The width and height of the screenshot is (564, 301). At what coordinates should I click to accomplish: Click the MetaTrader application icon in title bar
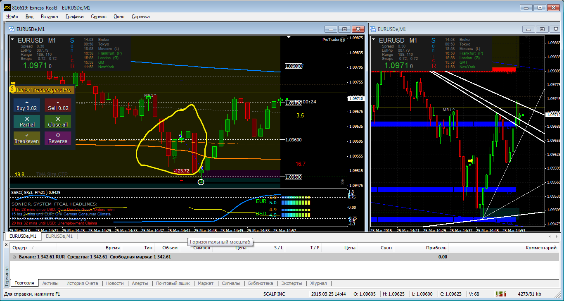point(7,7)
